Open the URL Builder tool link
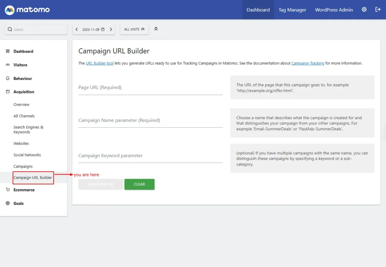The image size is (386, 267). click(x=100, y=63)
